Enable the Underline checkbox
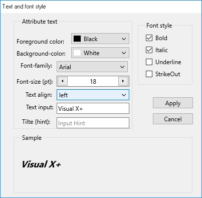The width and height of the screenshot is (202, 198). [x=149, y=62]
